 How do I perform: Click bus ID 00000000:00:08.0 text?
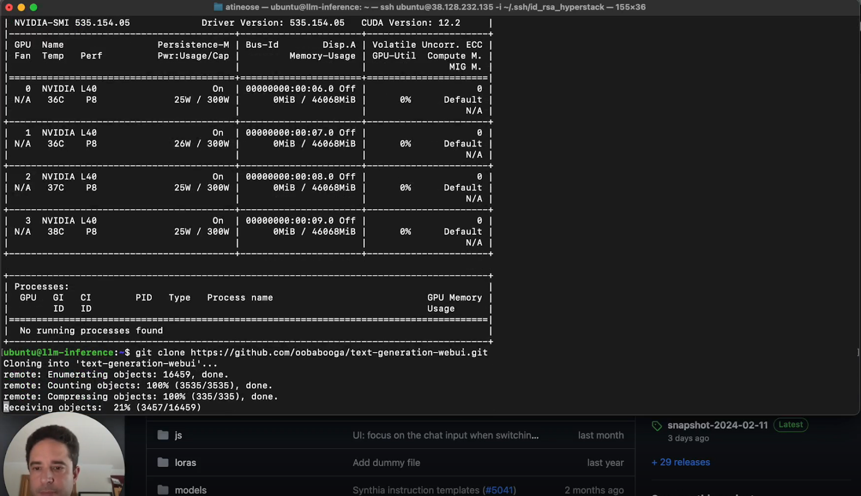tap(290, 177)
